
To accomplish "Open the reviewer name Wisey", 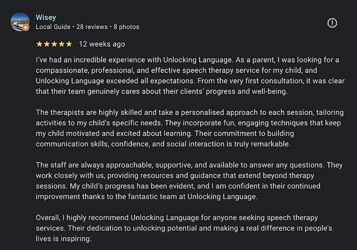I will 46,18.
